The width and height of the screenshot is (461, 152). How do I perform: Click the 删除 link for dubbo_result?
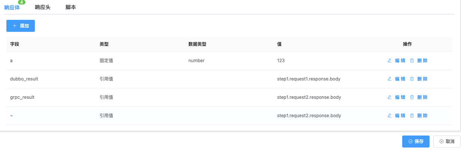click(422, 79)
